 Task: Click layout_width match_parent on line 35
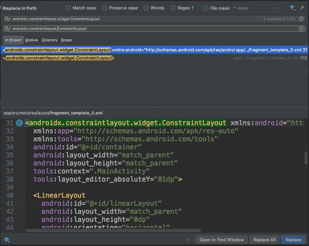pos(103,155)
